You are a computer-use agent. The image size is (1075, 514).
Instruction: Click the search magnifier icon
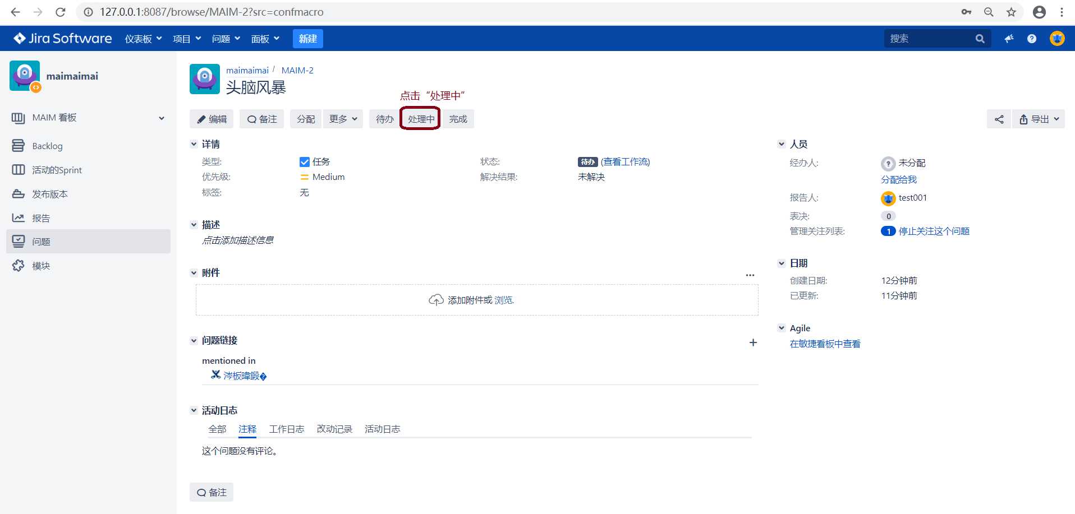coord(980,39)
